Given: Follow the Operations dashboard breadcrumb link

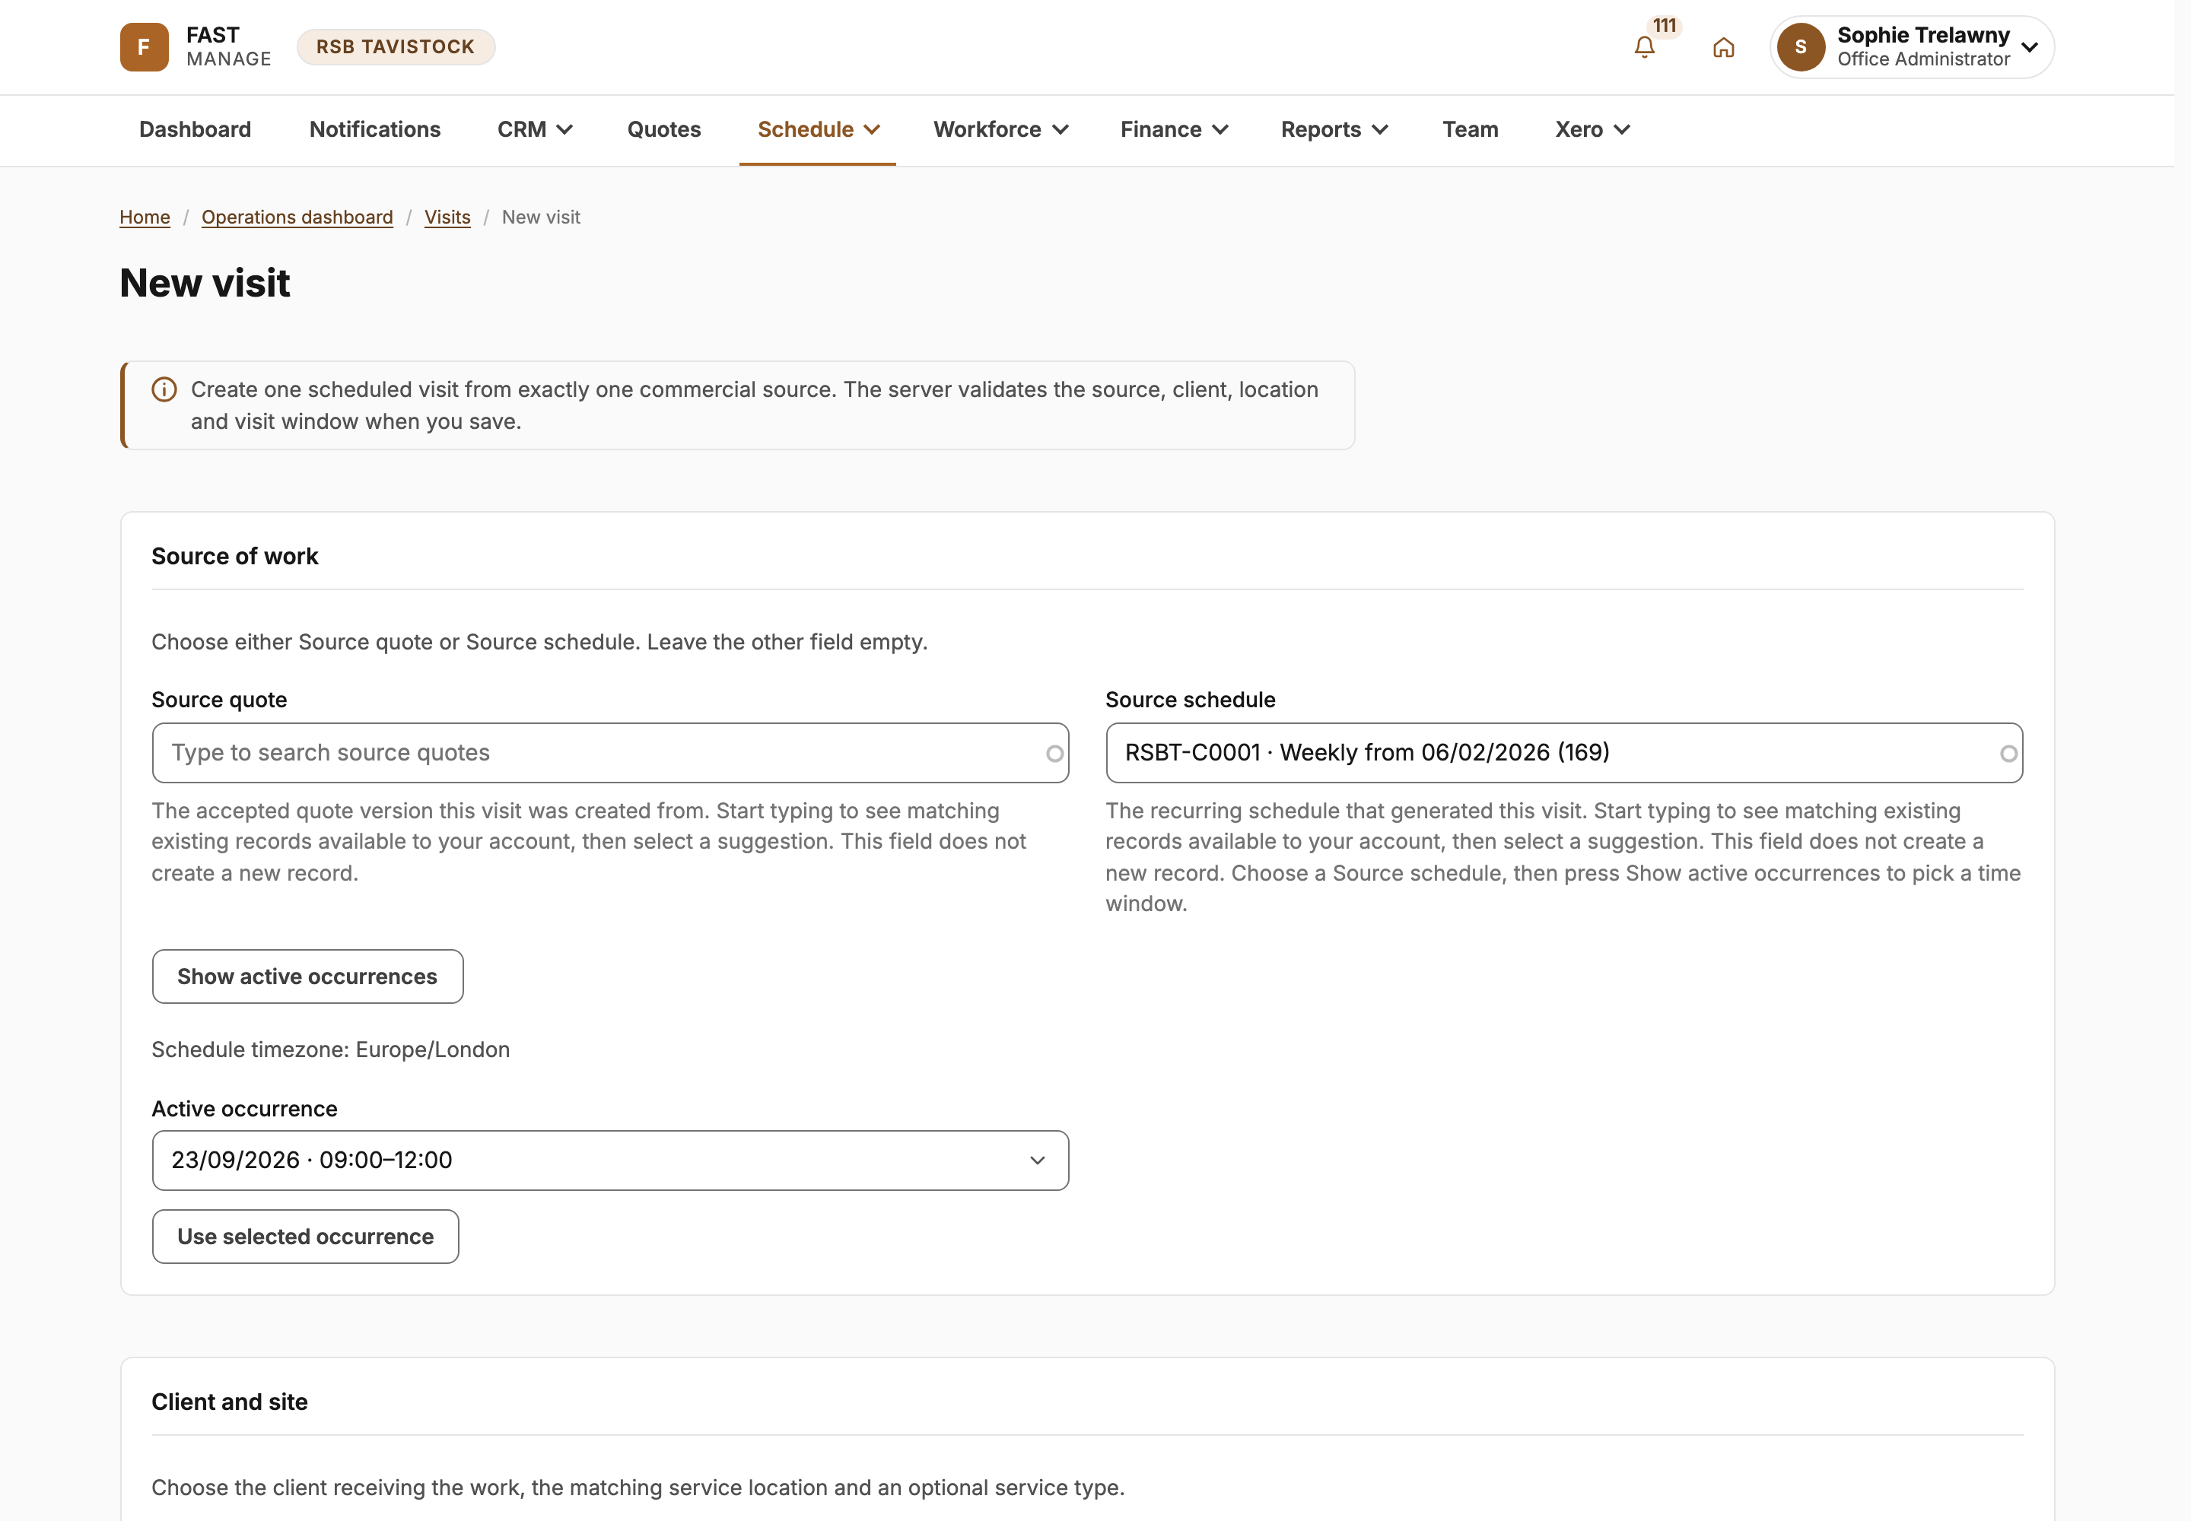Looking at the screenshot, I should [x=297, y=218].
